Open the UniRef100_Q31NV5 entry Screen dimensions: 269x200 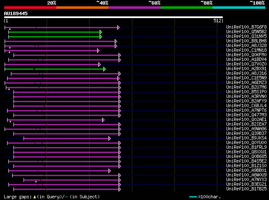pos(246,36)
